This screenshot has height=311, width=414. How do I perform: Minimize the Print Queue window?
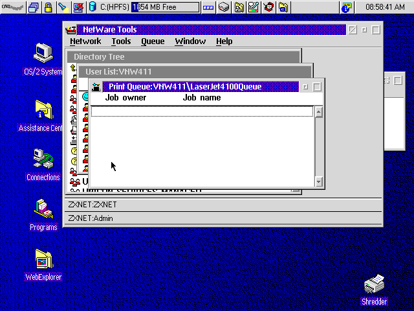(x=305, y=87)
